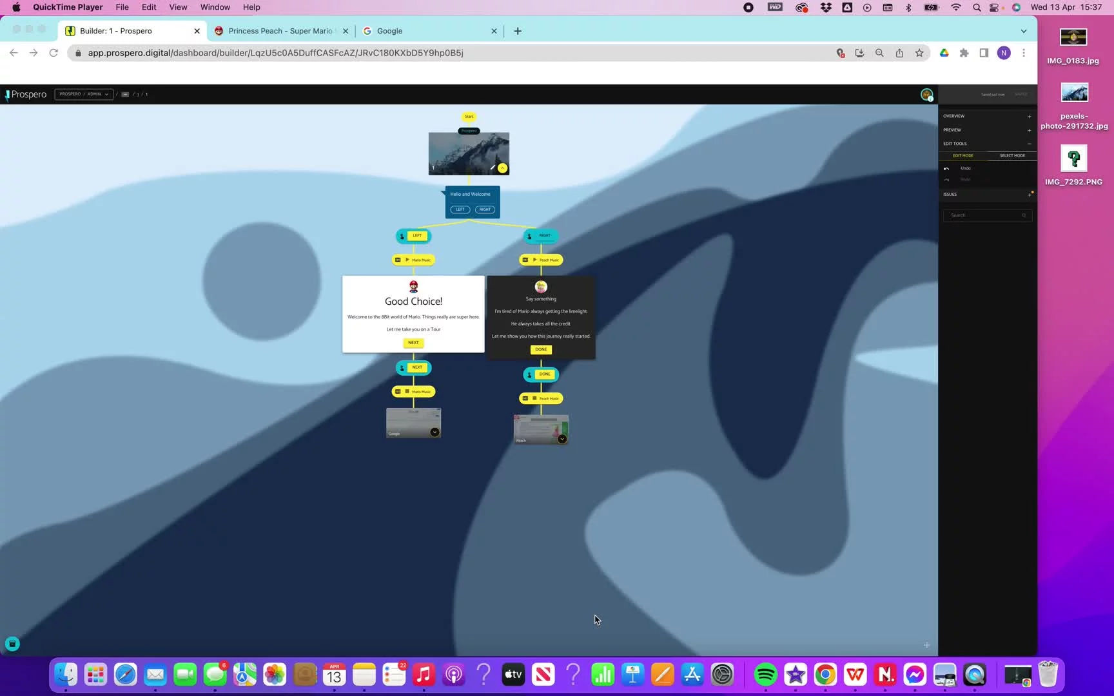This screenshot has width=1114, height=696.
Task: Select the cyan LEFT interaction node
Action: [413, 236]
